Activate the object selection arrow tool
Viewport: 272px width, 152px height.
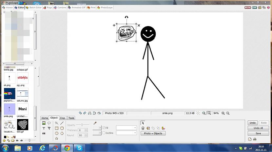coord(143,123)
